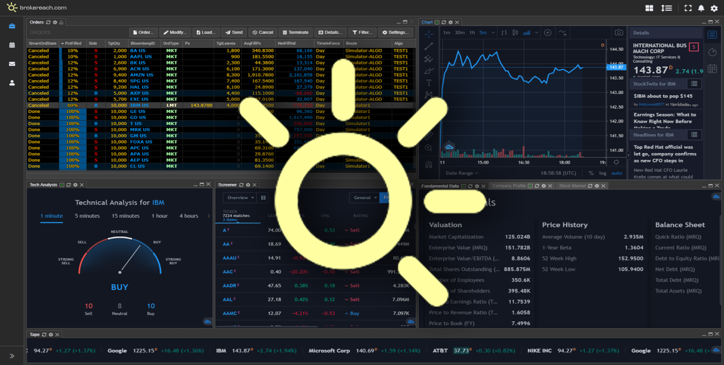Viewport: 724px width, 365px height.
Task: Open the grid layout switcher in the top bar
Action: coord(650,7)
